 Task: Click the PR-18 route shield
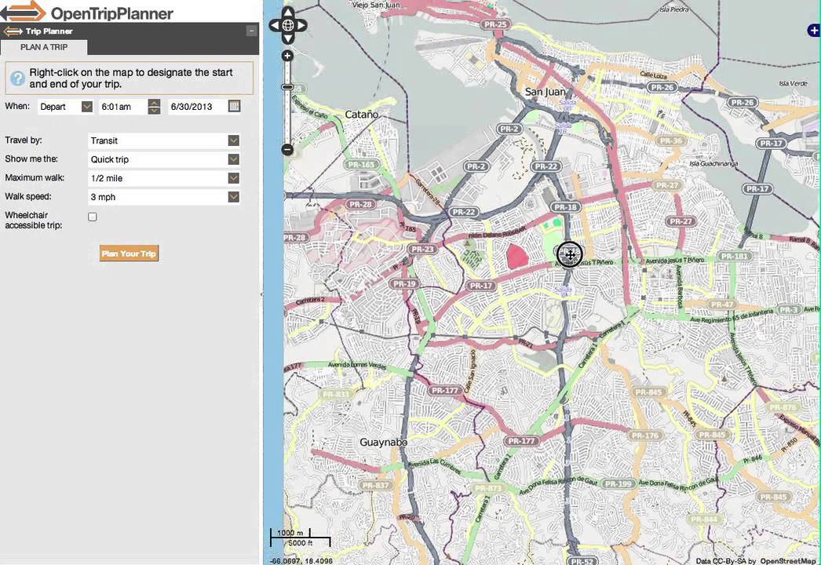pos(565,207)
